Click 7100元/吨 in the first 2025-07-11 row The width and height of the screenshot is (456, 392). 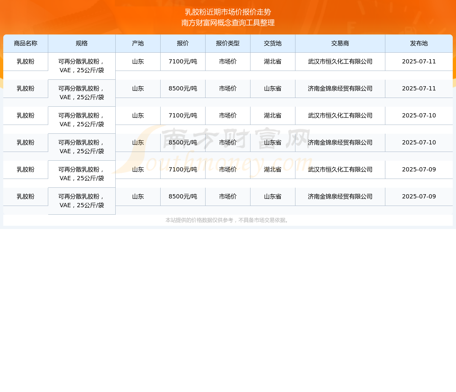pyautogui.click(x=183, y=61)
